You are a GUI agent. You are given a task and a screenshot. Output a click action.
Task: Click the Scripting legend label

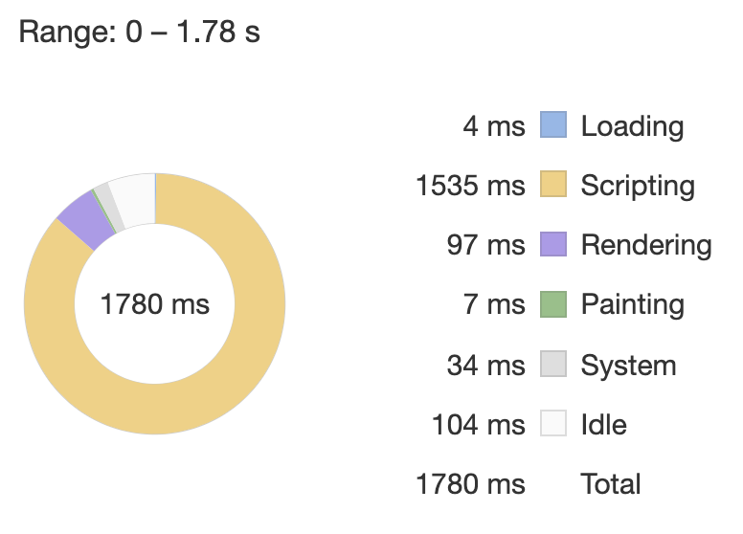(638, 186)
